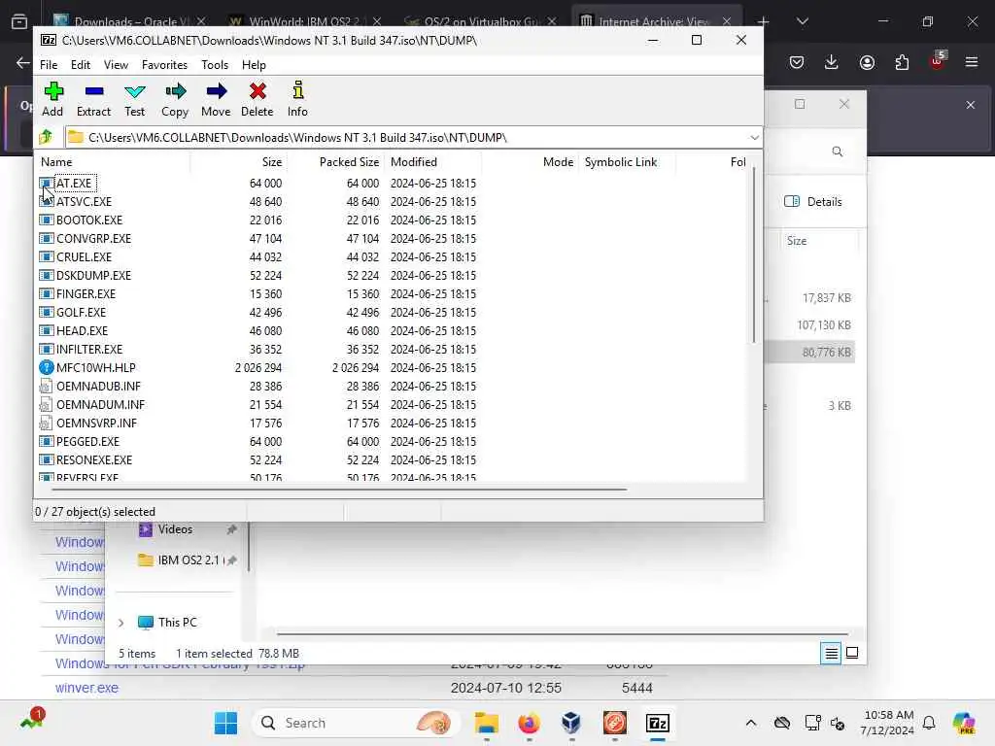
Task: Expand the 7-Zip address path dropdown
Action: tap(754, 137)
